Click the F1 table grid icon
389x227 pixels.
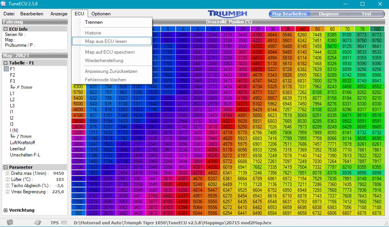(x=6, y=69)
